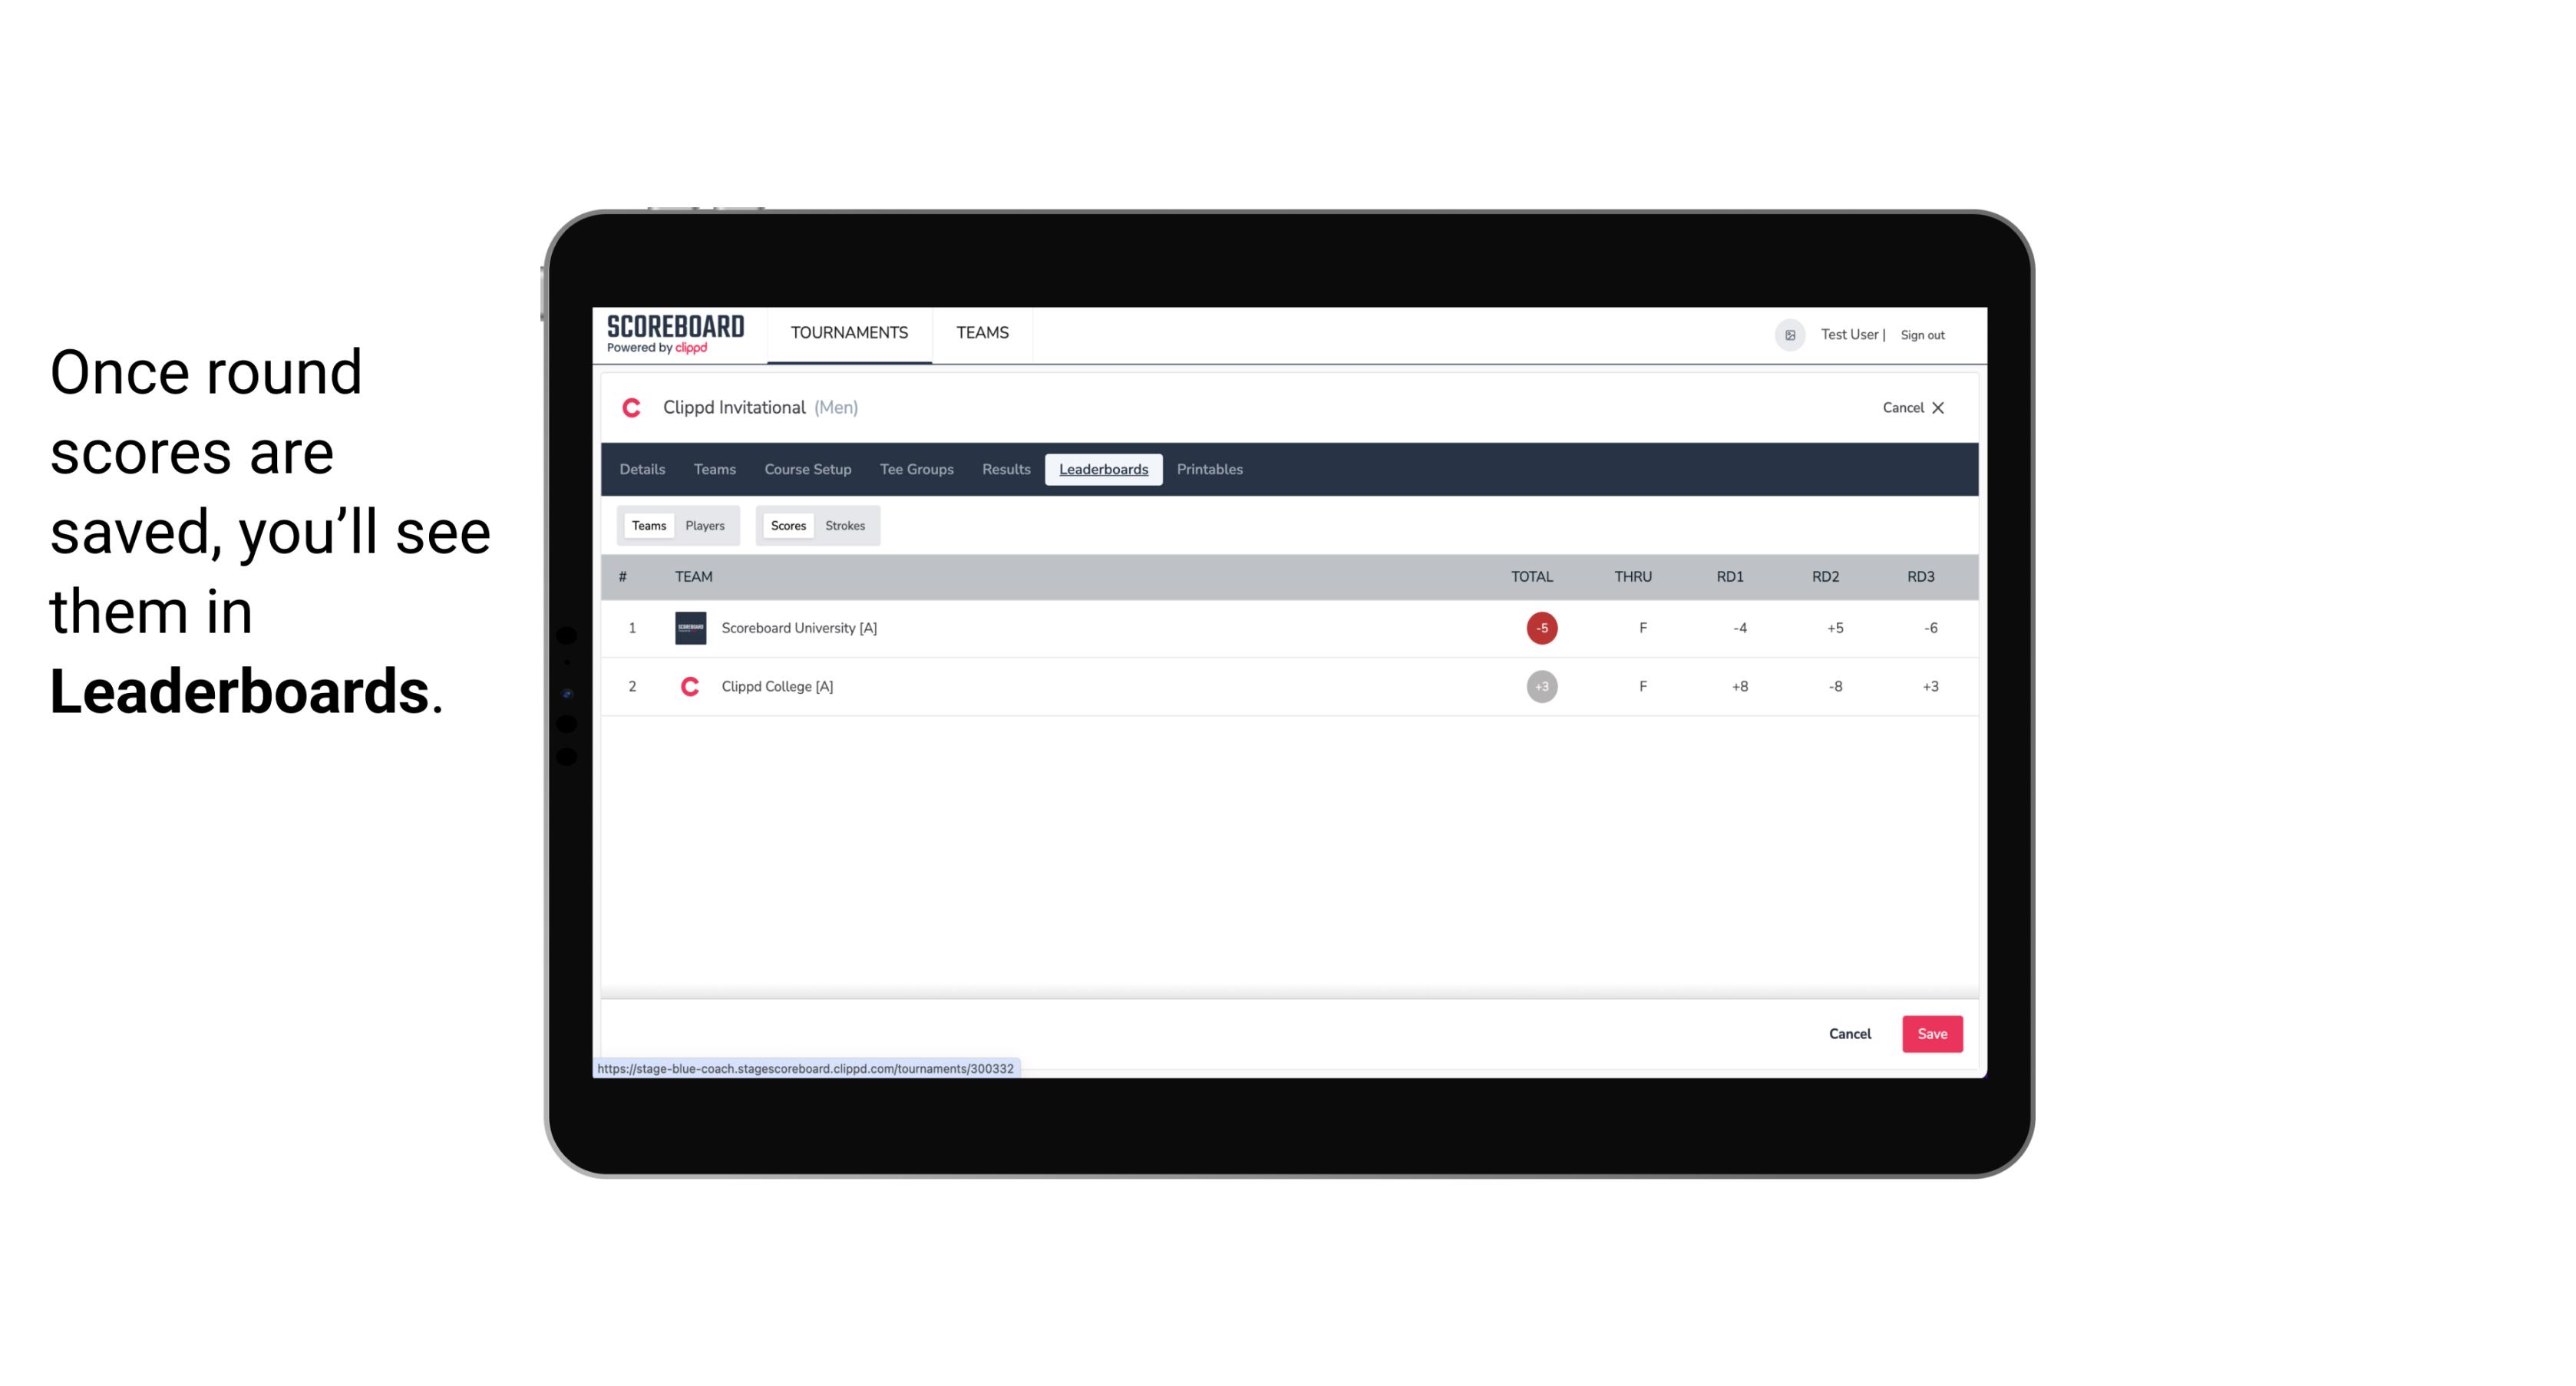The height and width of the screenshot is (1386, 2576).
Task: Toggle the Teams sub-tab filter
Action: 647,524
